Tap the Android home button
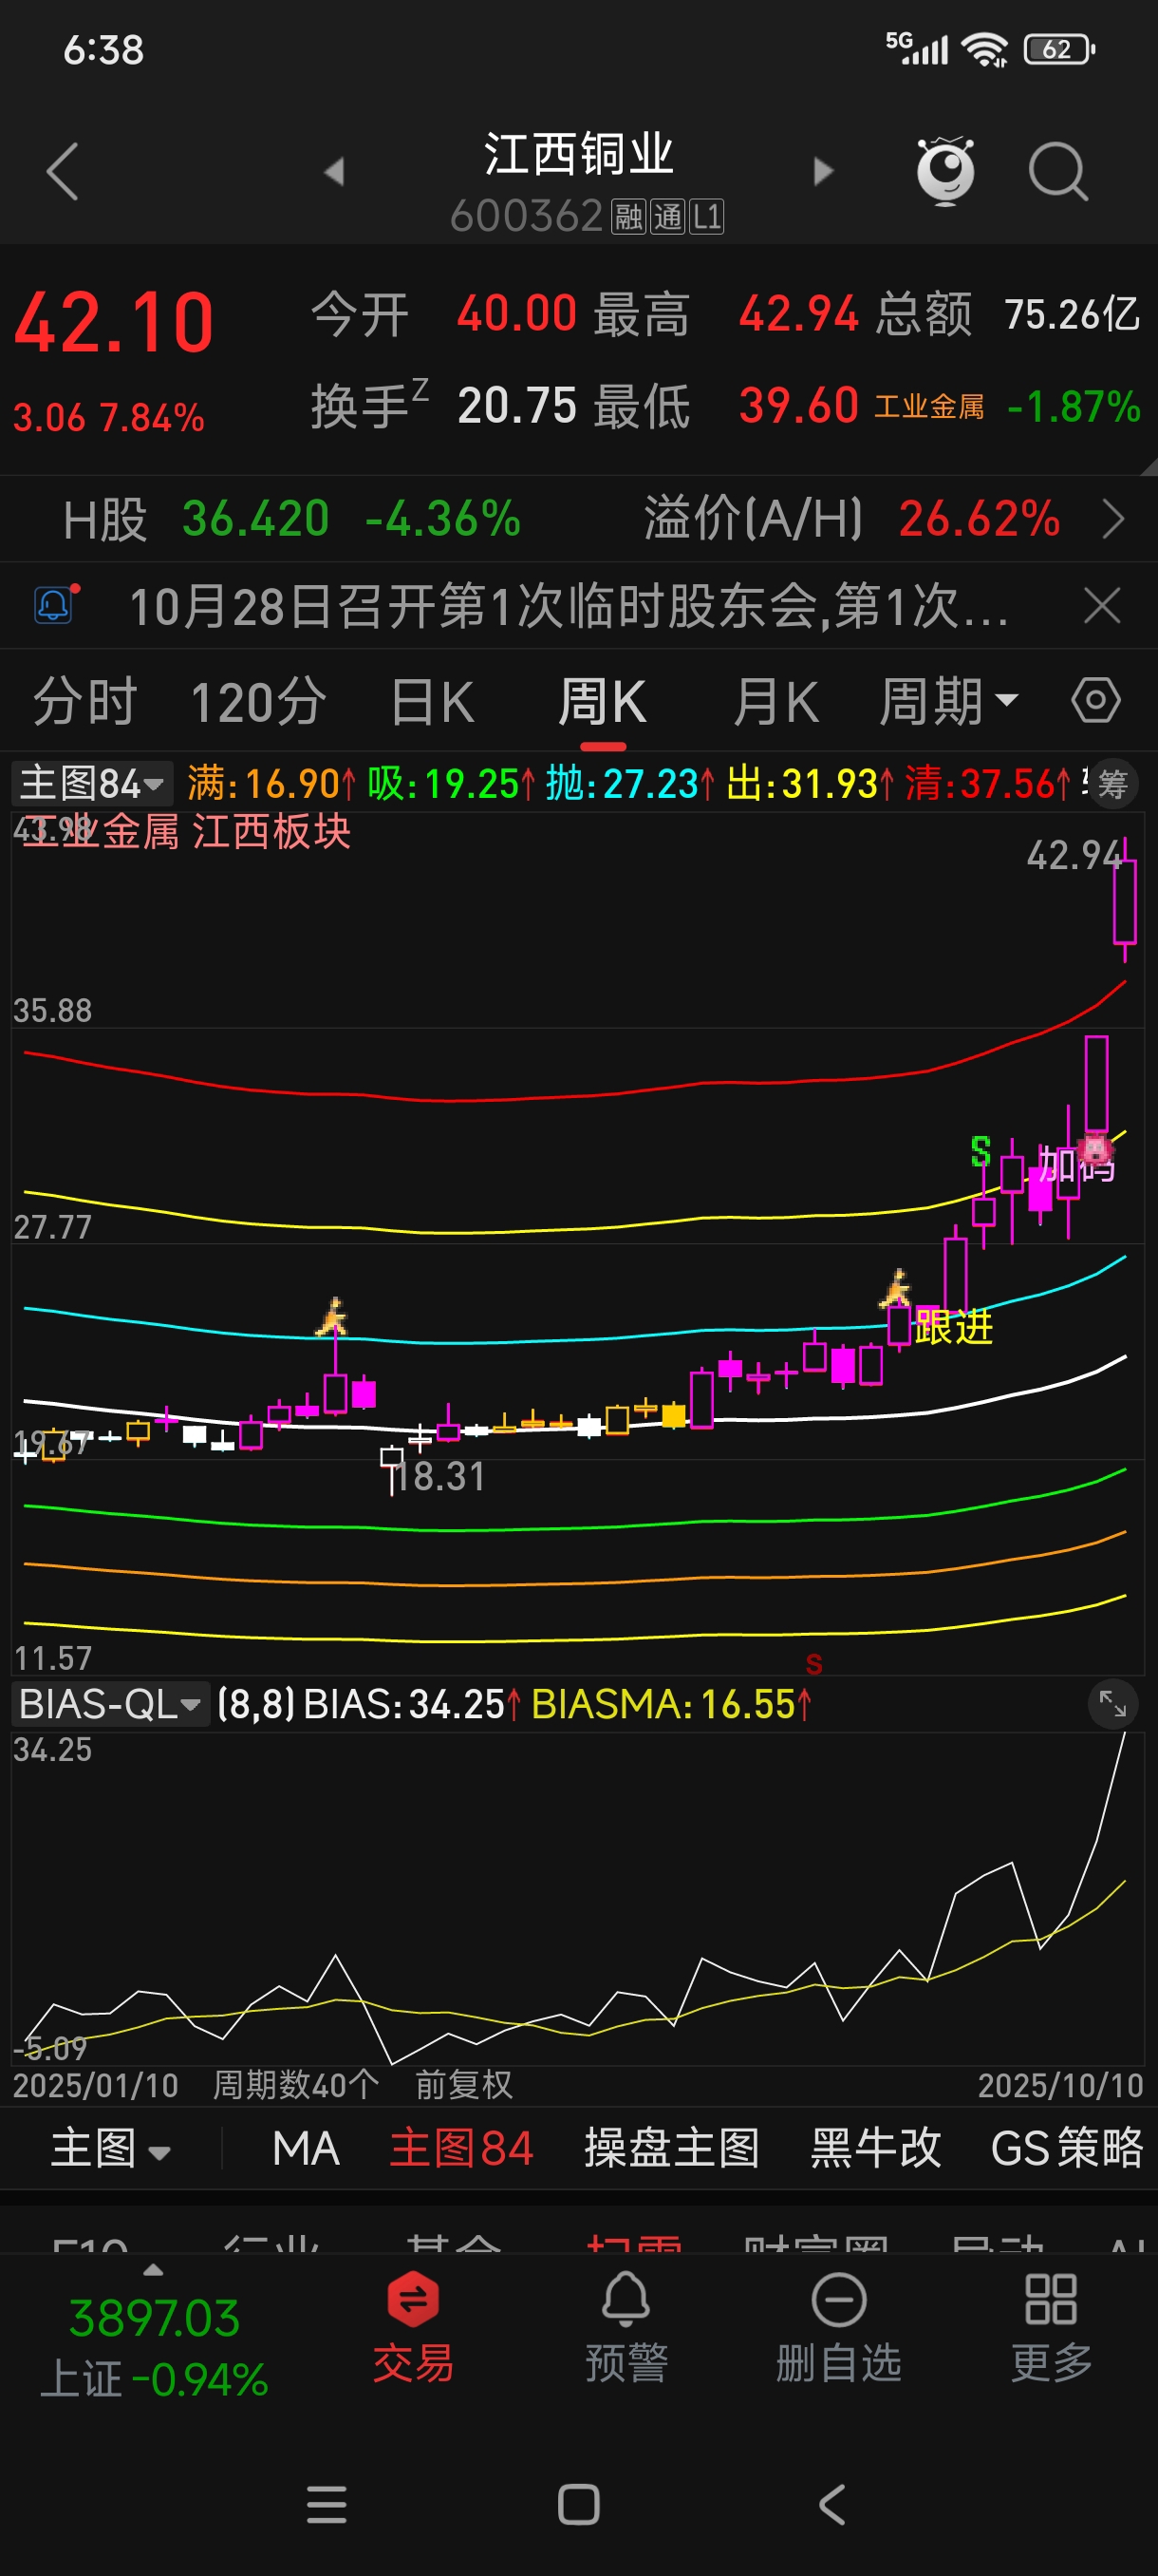 click(x=578, y=2504)
